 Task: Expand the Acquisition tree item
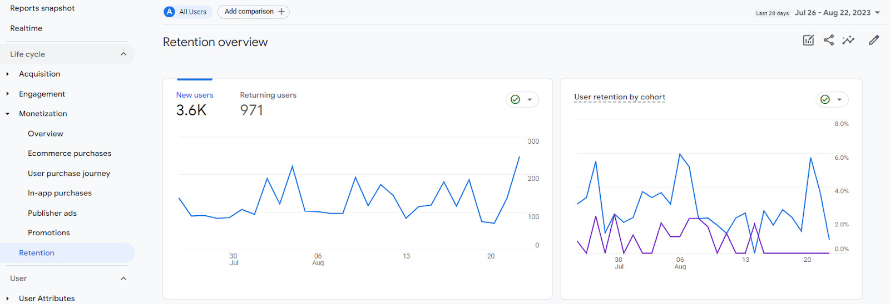pyautogui.click(x=7, y=74)
